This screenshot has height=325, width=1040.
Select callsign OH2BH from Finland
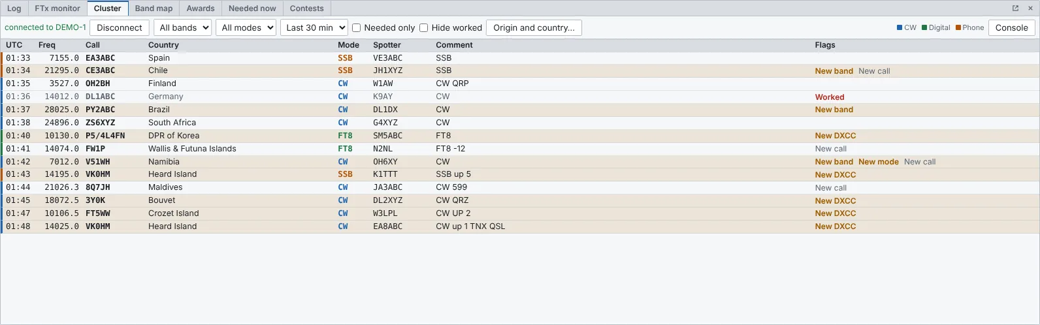[98, 84]
